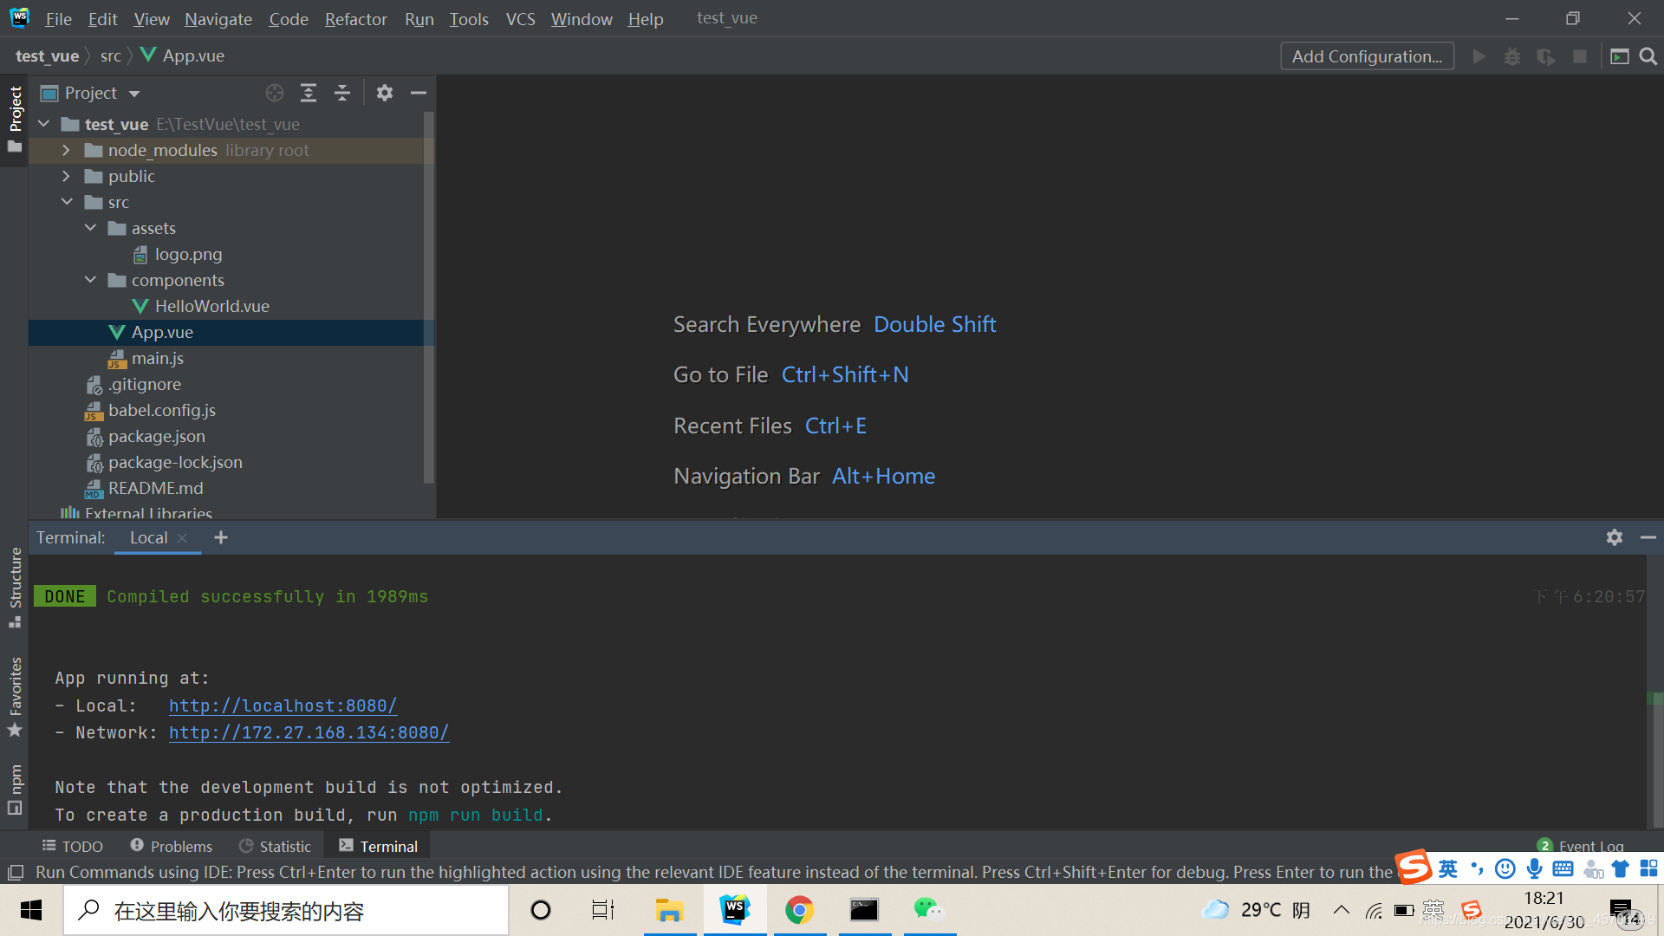Switch to the Statistic tab

(x=275, y=846)
